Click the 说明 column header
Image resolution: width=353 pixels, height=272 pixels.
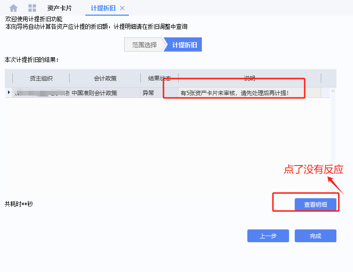coord(250,78)
